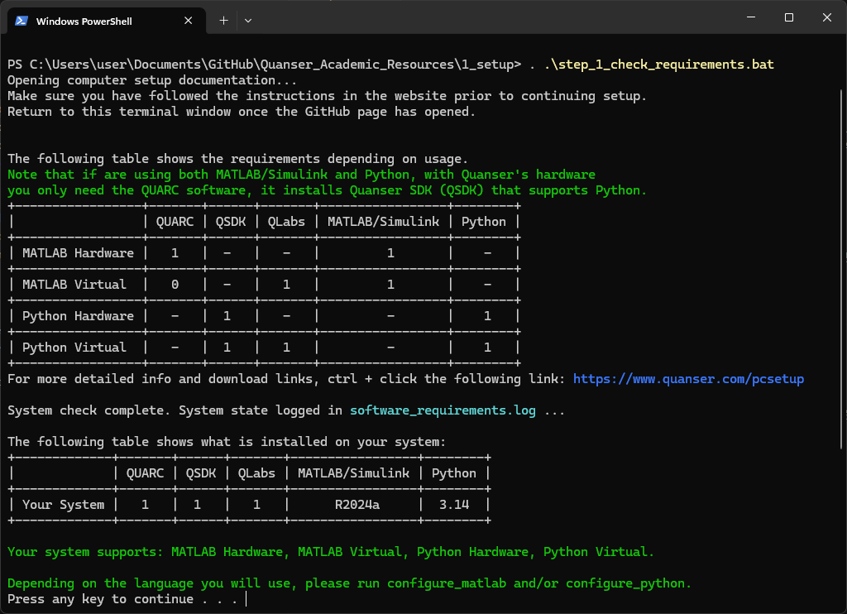Click 'Opening computer setup documentation...' line

[152, 80]
